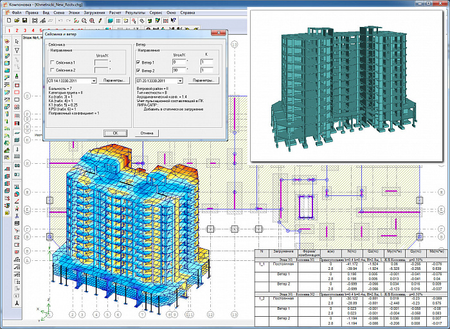Click the coordinate axes toolbar icon
The width and height of the screenshot is (450, 329).
(76, 21)
